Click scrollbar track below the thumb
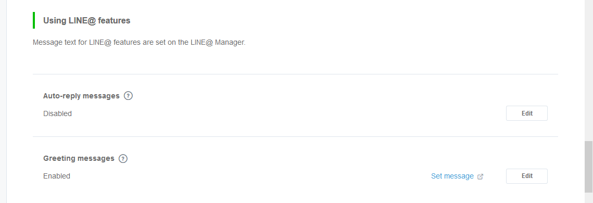 [x=588, y=198]
